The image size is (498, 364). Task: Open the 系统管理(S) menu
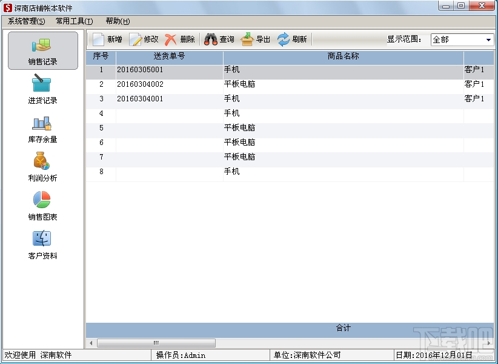coord(27,21)
